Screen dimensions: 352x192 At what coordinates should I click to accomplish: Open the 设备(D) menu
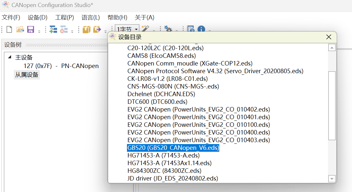pyautogui.click(x=38, y=18)
